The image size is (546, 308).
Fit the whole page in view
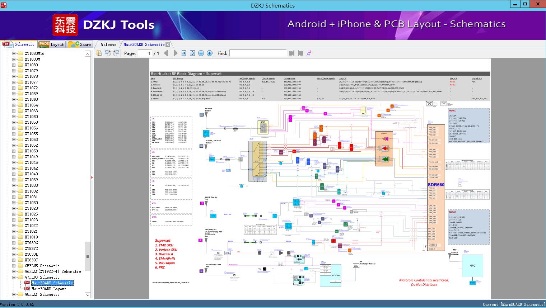(x=192, y=53)
